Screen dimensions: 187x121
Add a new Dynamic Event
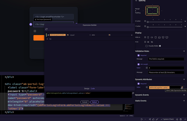pos(184,95)
